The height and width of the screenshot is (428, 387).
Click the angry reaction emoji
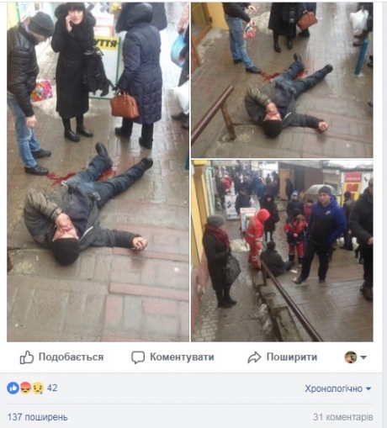click(x=25, y=388)
